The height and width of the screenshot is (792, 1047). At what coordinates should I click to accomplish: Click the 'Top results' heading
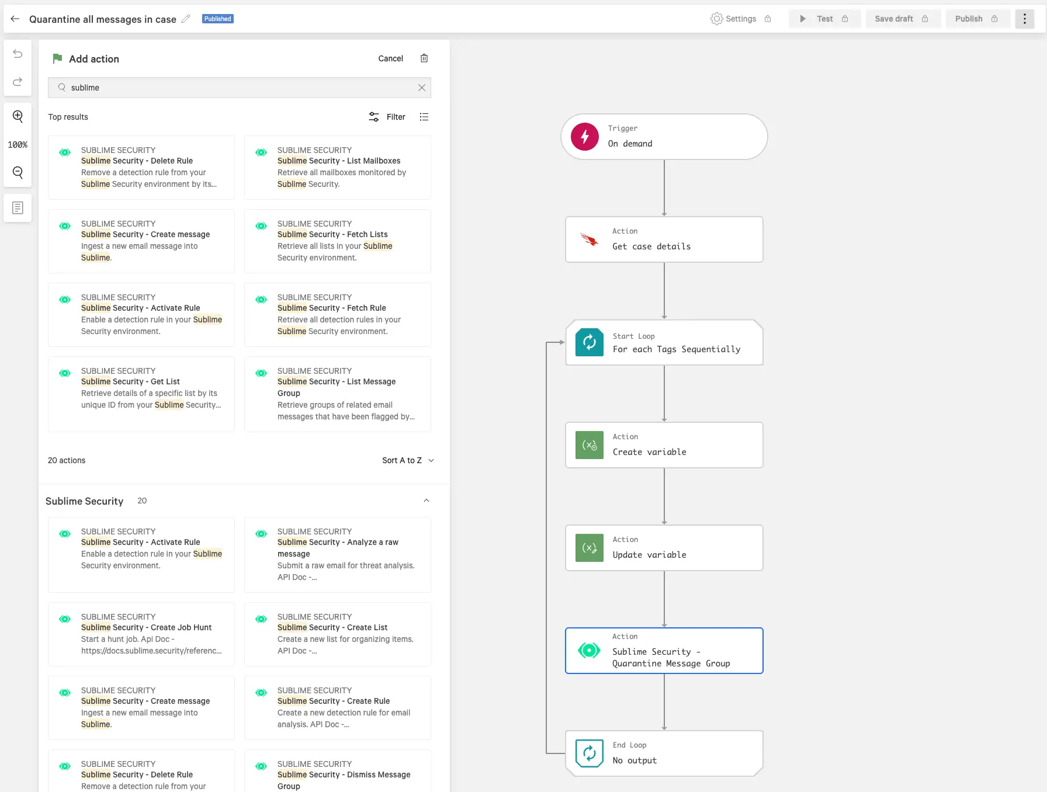(68, 117)
